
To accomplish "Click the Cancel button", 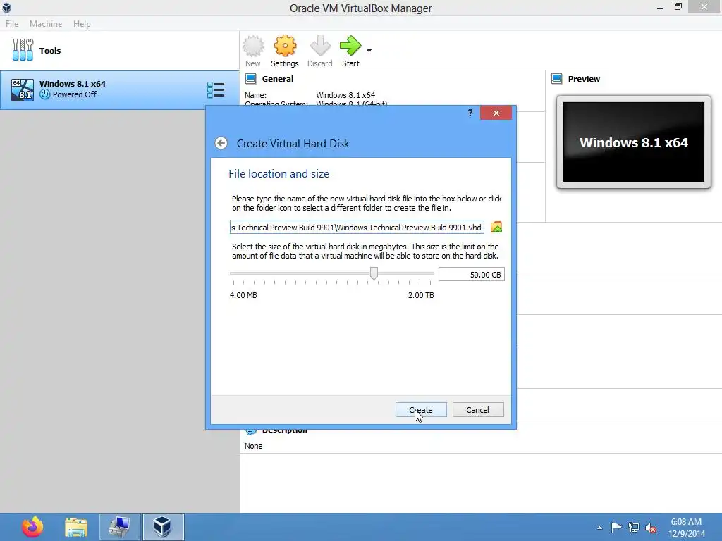I will pos(477,410).
